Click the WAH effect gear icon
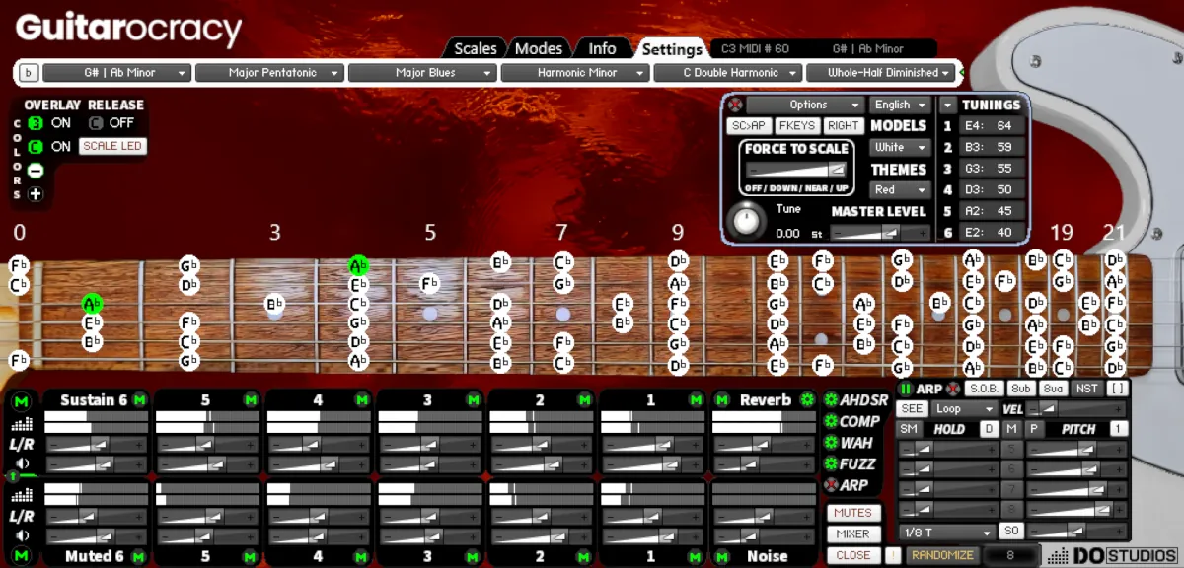This screenshot has height=568, width=1184. pos(830,443)
